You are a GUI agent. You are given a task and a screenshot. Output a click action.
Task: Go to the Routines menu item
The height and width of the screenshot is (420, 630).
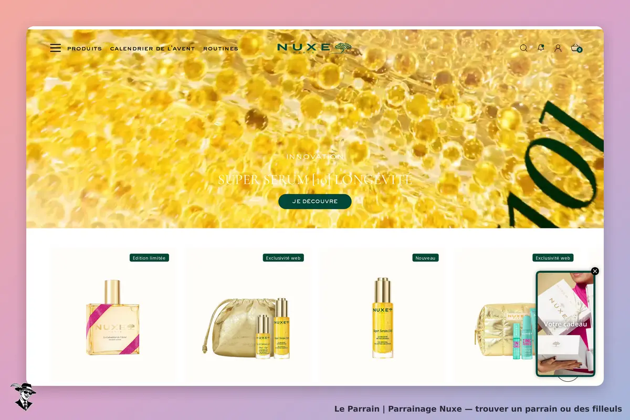[x=220, y=48]
